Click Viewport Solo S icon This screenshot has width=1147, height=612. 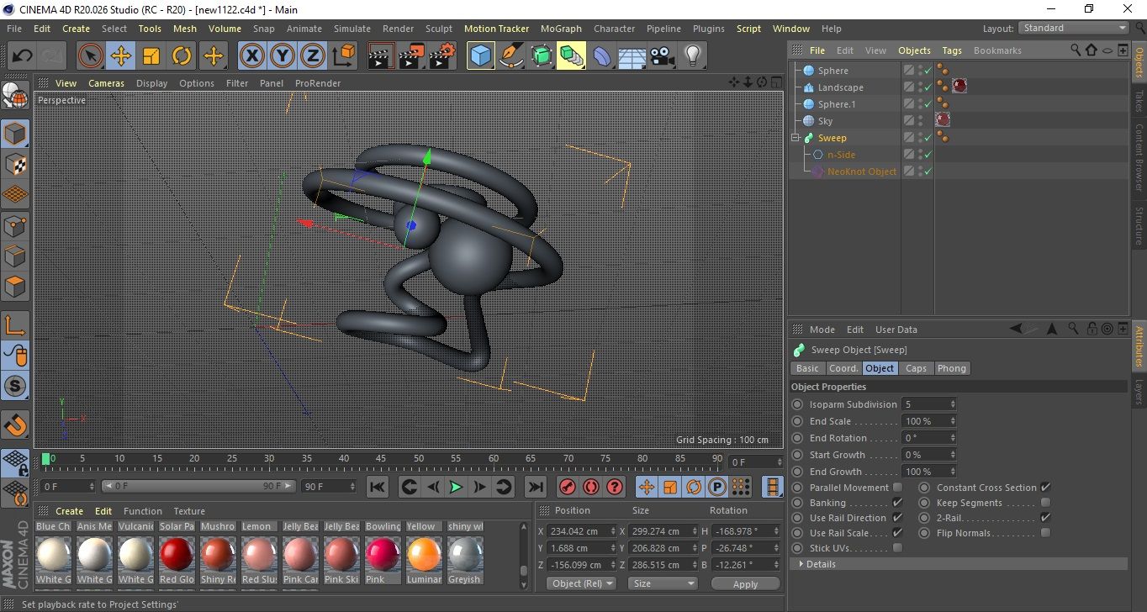tap(15, 386)
